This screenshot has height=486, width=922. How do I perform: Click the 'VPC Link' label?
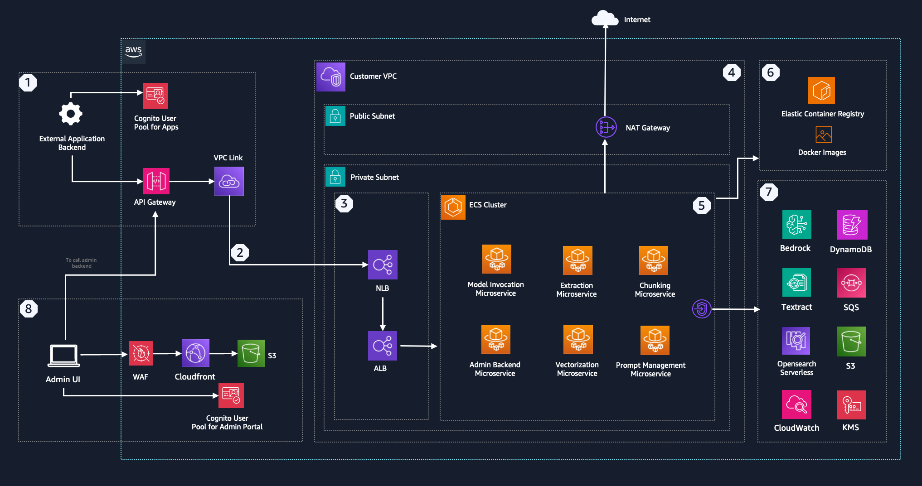point(228,158)
